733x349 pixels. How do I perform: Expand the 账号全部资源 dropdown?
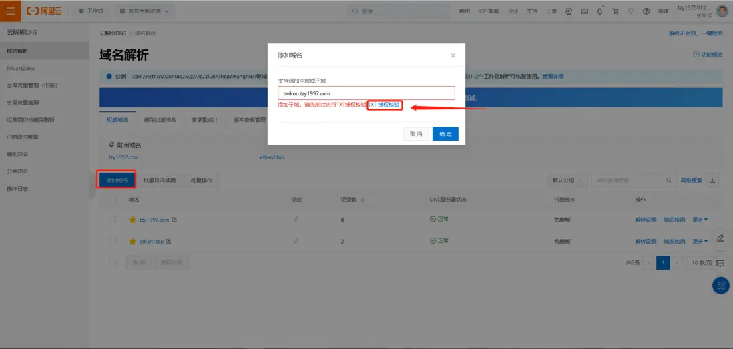click(144, 11)
